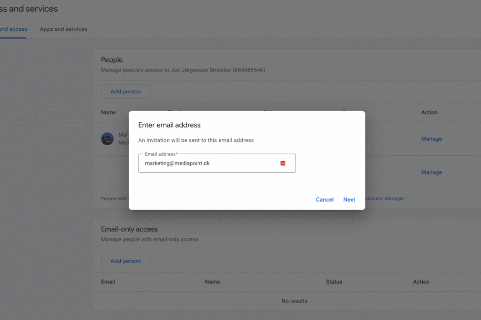Click the 'No results' text

[294, 301]
